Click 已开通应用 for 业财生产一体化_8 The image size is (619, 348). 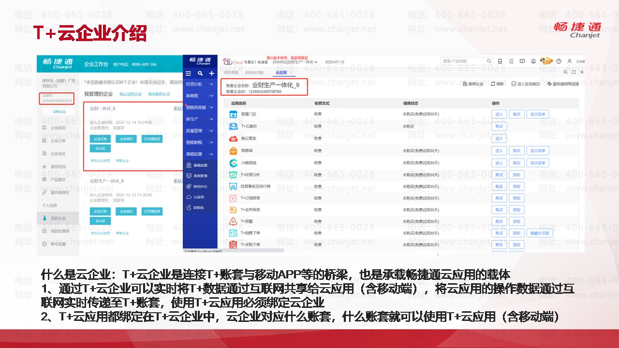point(152,211)
